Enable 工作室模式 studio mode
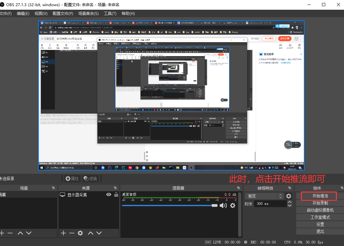Viewport: 344px width, 246px height. [320, 217]
